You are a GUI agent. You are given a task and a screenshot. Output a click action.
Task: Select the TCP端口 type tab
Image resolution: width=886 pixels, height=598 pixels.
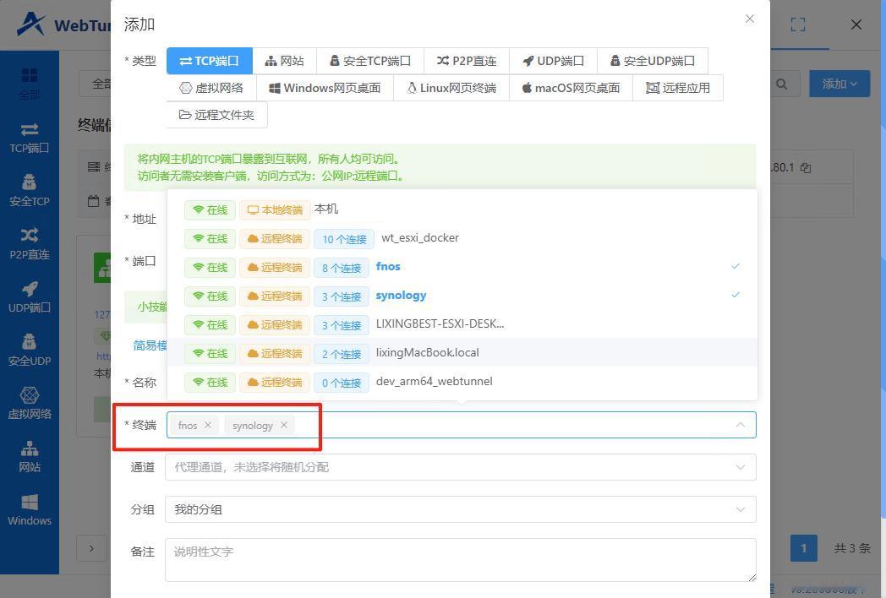(209, 61)
